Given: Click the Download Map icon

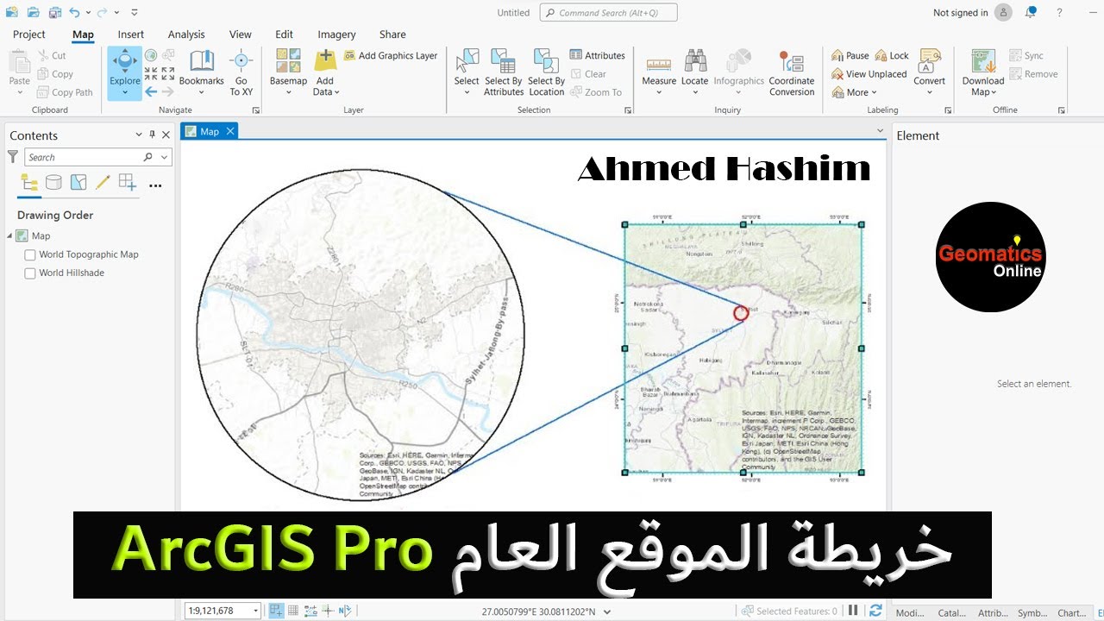Looking at the screenshot, I should [x=983, y=61].
